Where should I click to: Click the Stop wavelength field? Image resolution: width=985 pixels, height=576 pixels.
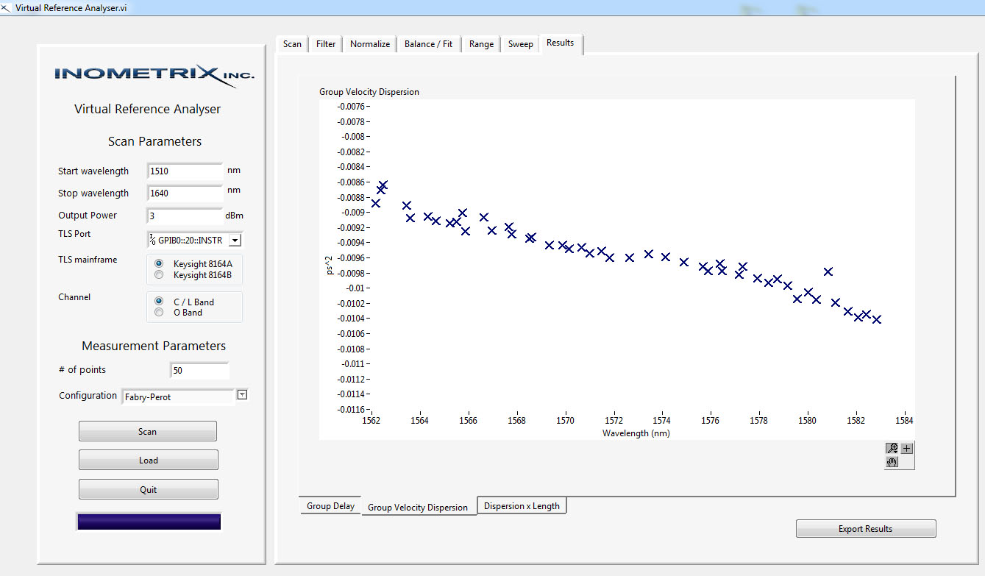(x=185, y=193)
